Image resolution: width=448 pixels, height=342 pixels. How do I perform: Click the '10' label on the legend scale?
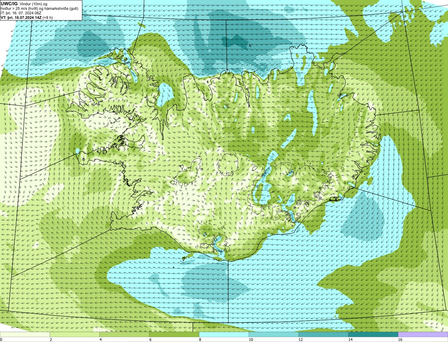[251, 340]
